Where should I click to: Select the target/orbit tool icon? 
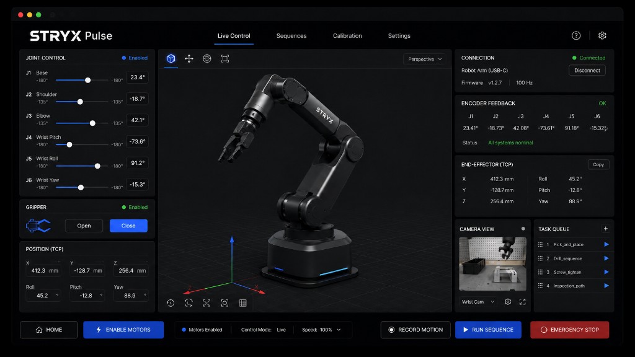[207, 59]
